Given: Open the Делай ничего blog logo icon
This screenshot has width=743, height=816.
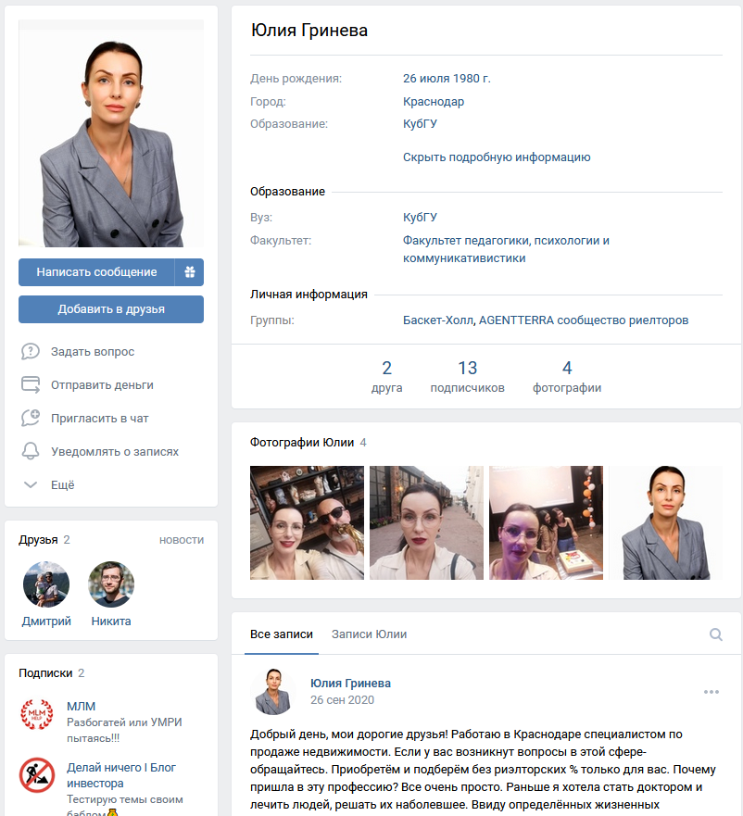Looking at the screenshot, I should point(36,775).
